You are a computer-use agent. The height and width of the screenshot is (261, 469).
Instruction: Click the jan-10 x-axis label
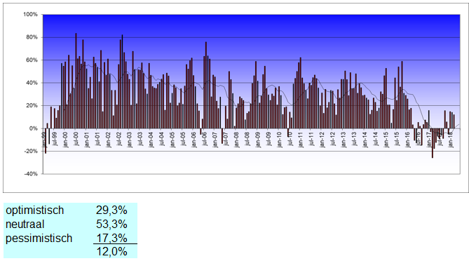tap(279, 139)
